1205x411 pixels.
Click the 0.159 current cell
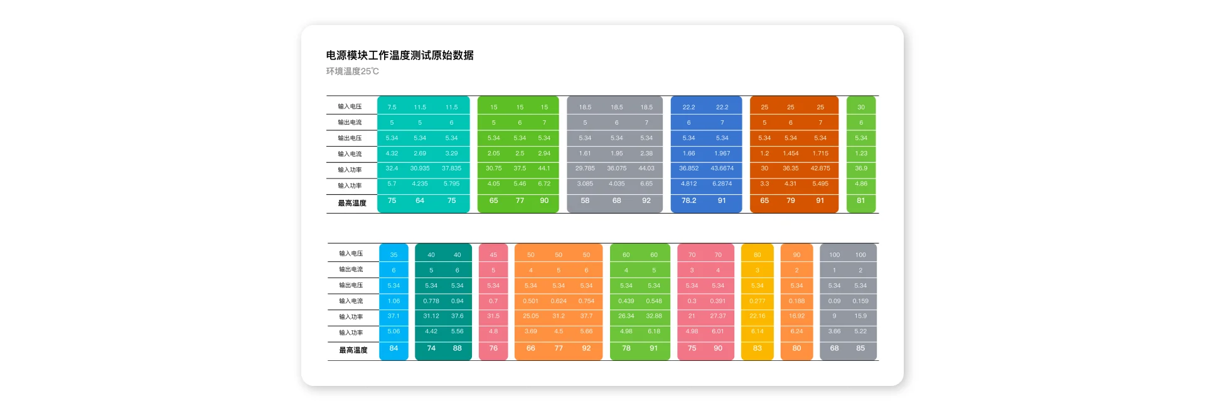(860, 301)
